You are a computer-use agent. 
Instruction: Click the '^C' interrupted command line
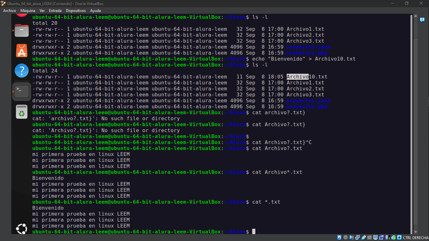(x=282, y=142)
